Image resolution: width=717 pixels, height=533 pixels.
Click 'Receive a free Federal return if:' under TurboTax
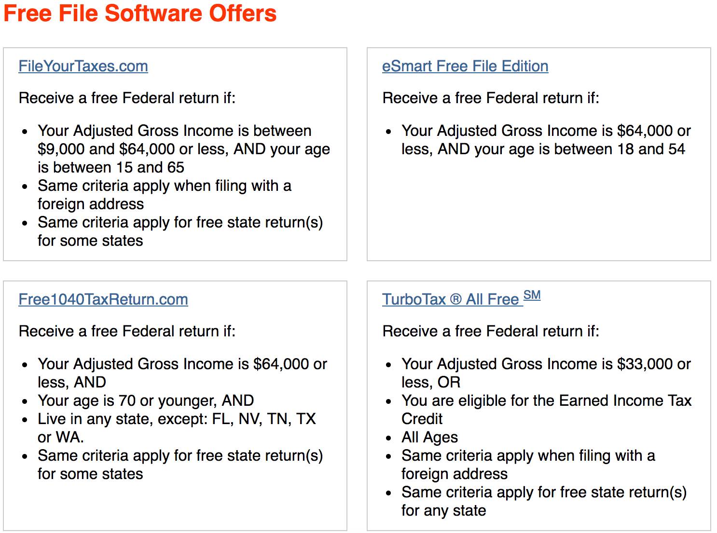[490, 331]
